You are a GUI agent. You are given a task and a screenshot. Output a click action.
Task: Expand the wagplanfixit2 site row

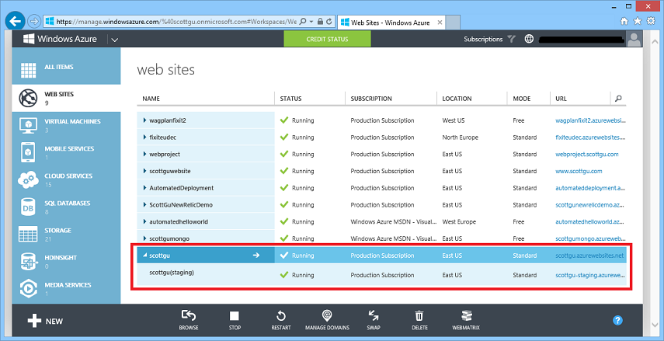point(144,120)
